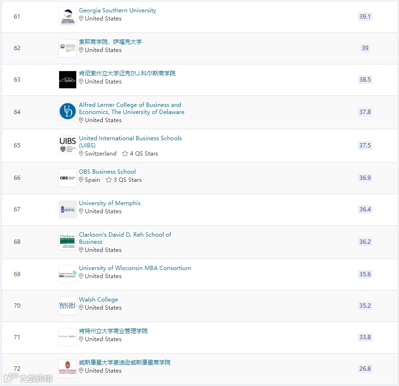
Task: Click location pin in row 71
Action: [x=81, y=339]
